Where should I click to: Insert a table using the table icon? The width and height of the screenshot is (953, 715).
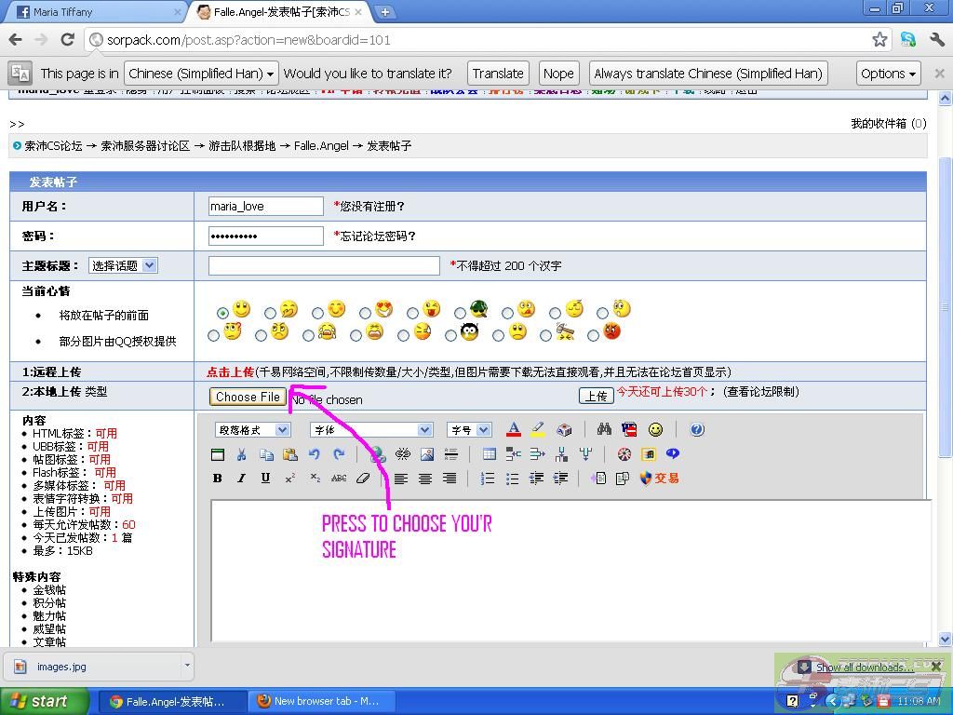[x=489, y=454]
